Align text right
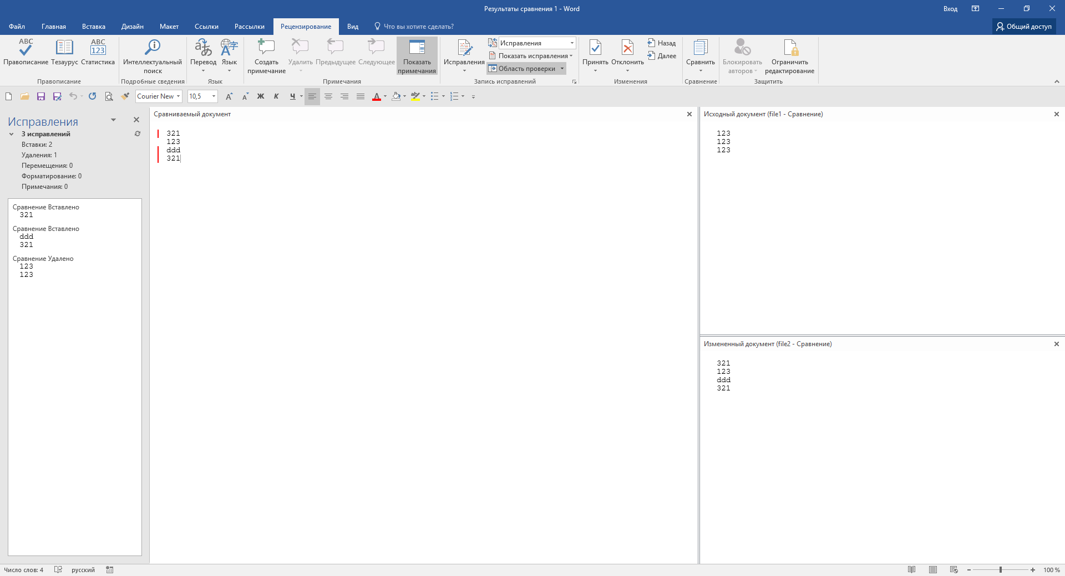 coord(344,96)
